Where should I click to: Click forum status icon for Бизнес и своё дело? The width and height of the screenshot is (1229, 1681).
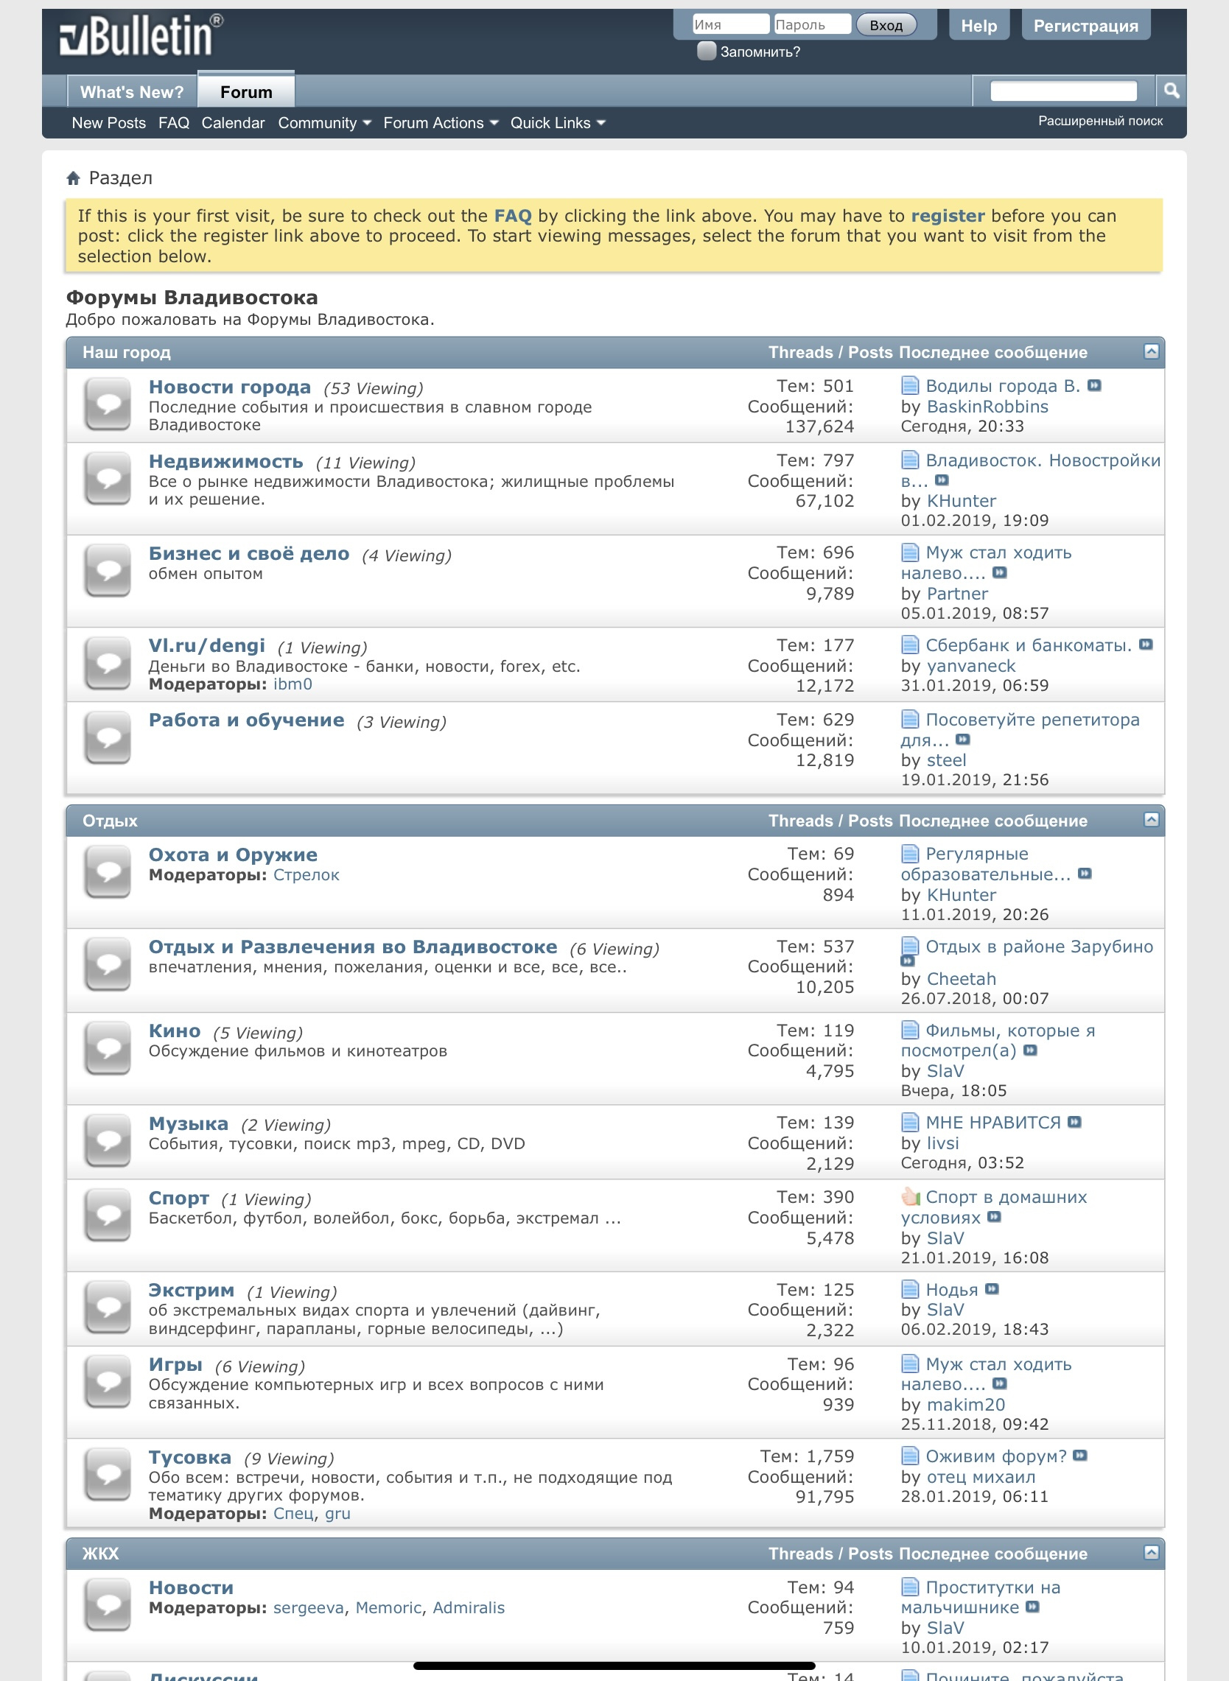click(x=108, y=572)
